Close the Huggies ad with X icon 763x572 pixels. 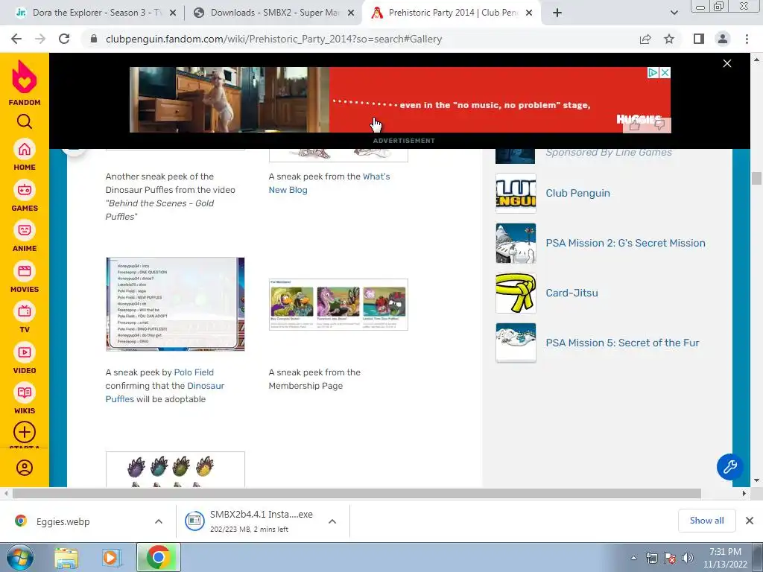[x=665, y=72]
